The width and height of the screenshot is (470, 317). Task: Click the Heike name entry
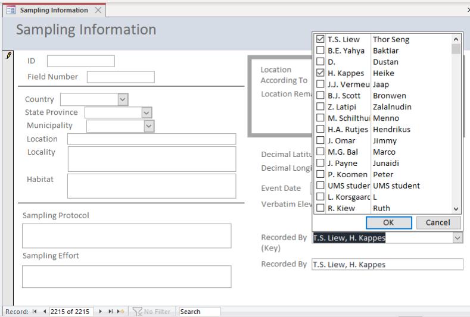pyautogui.click(x=384, y=73)
